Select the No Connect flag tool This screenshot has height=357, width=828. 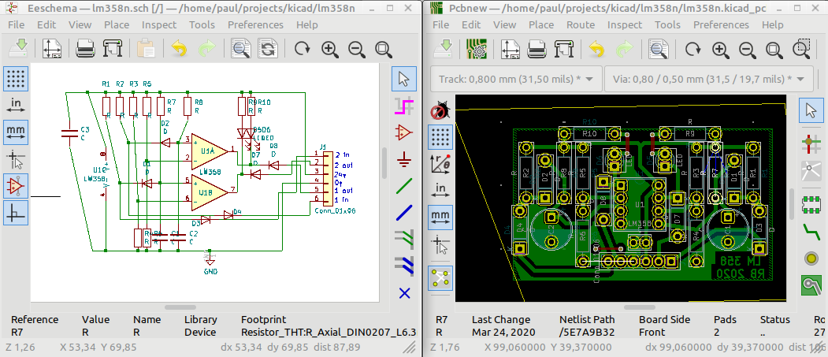coord(404,293)
